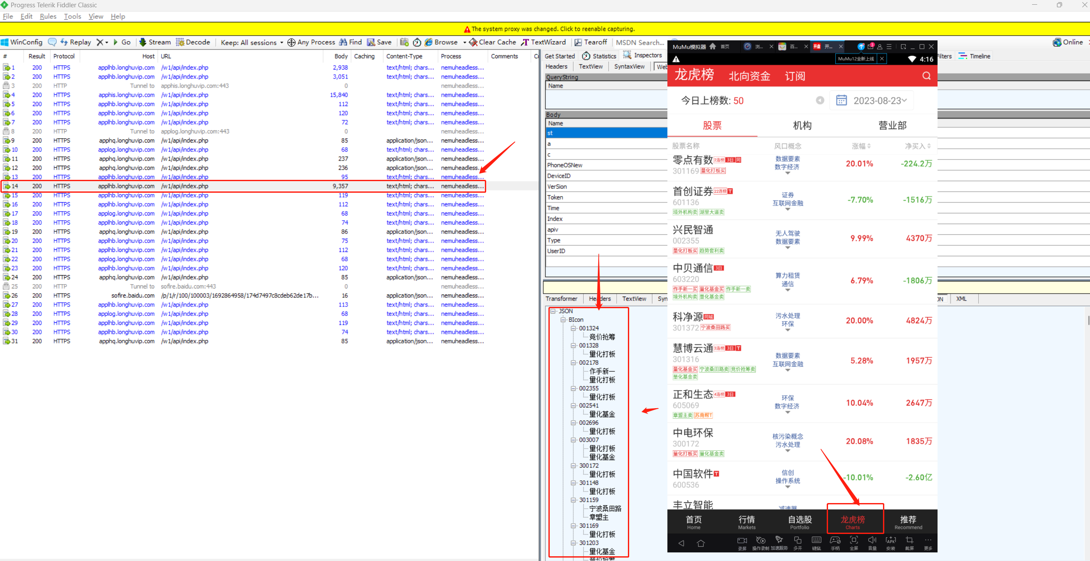
Task: Open the 2023-08-23 date dropdown
Action: pyautogui.click(x=871, y=101)
